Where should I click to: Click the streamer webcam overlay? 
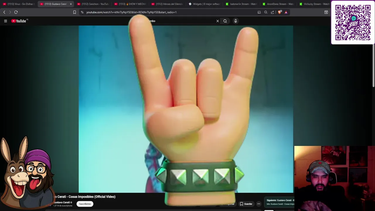point(335,178)
